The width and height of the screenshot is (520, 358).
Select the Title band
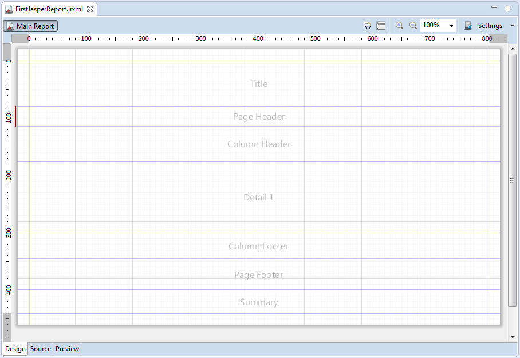[259, 84]
